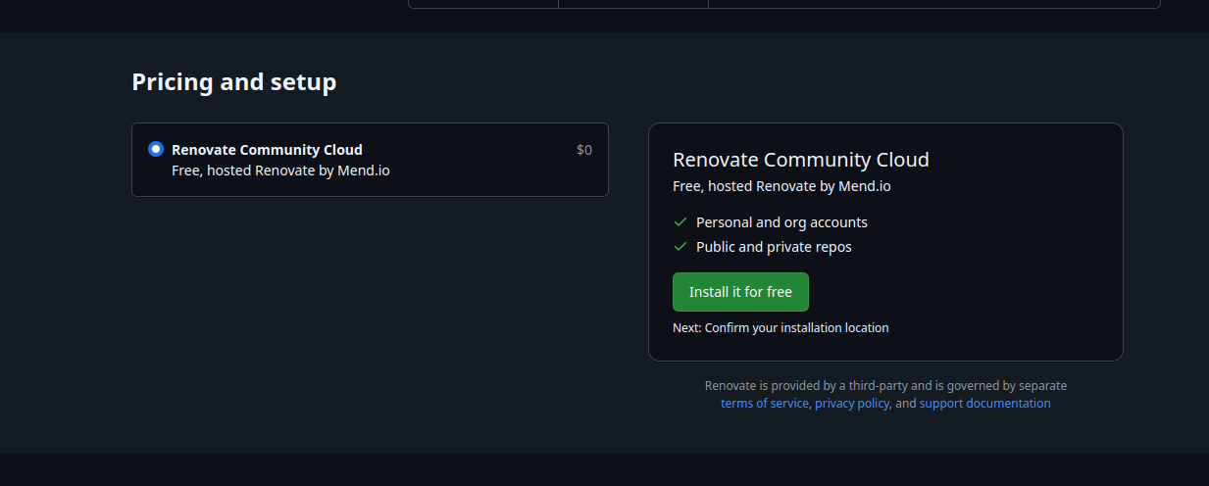1209x486 pixels.
Task: Click the third-party provider disclaimer text
Action: [x=885, y=386]
